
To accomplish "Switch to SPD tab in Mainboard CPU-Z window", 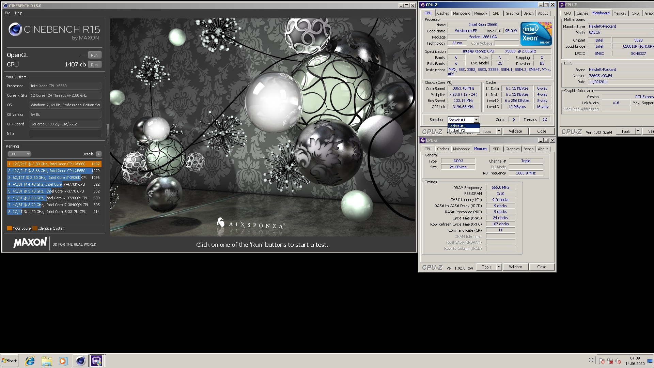I will [635, 13].
